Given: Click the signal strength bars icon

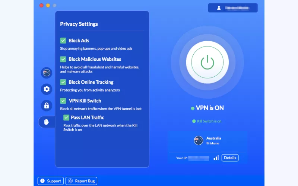Looking at the screenshot, I should 216,158.
